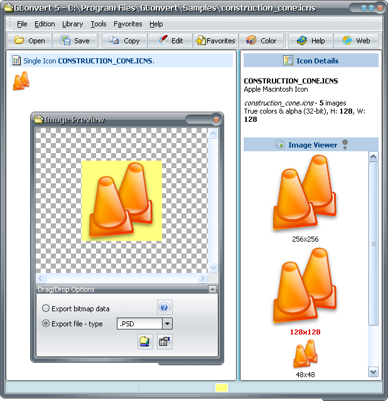Click the Image Viewer scroll down arrow
The height and width of the screenshot is (401, 388).
tap(373, 372)
